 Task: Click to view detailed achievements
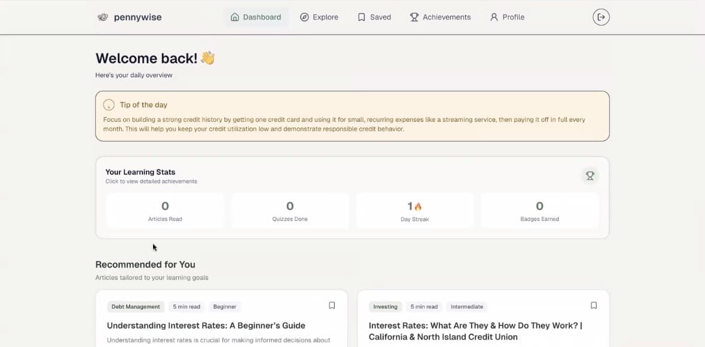point(150,181)
